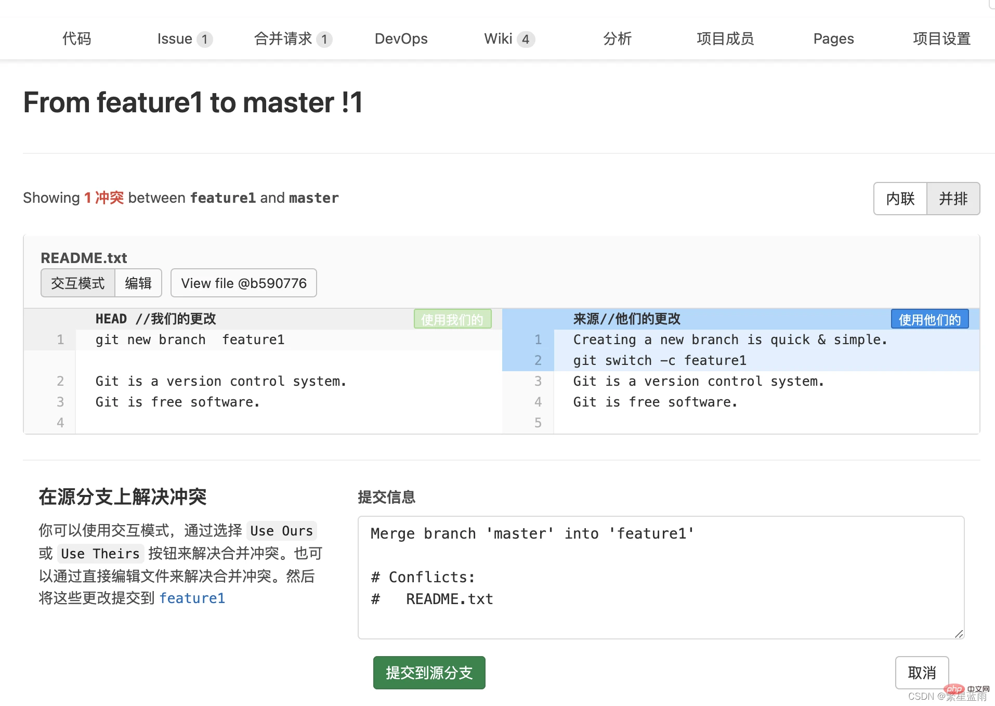
Task: Select 交互模式 for README.txt
Action: (x=78, y=283)
